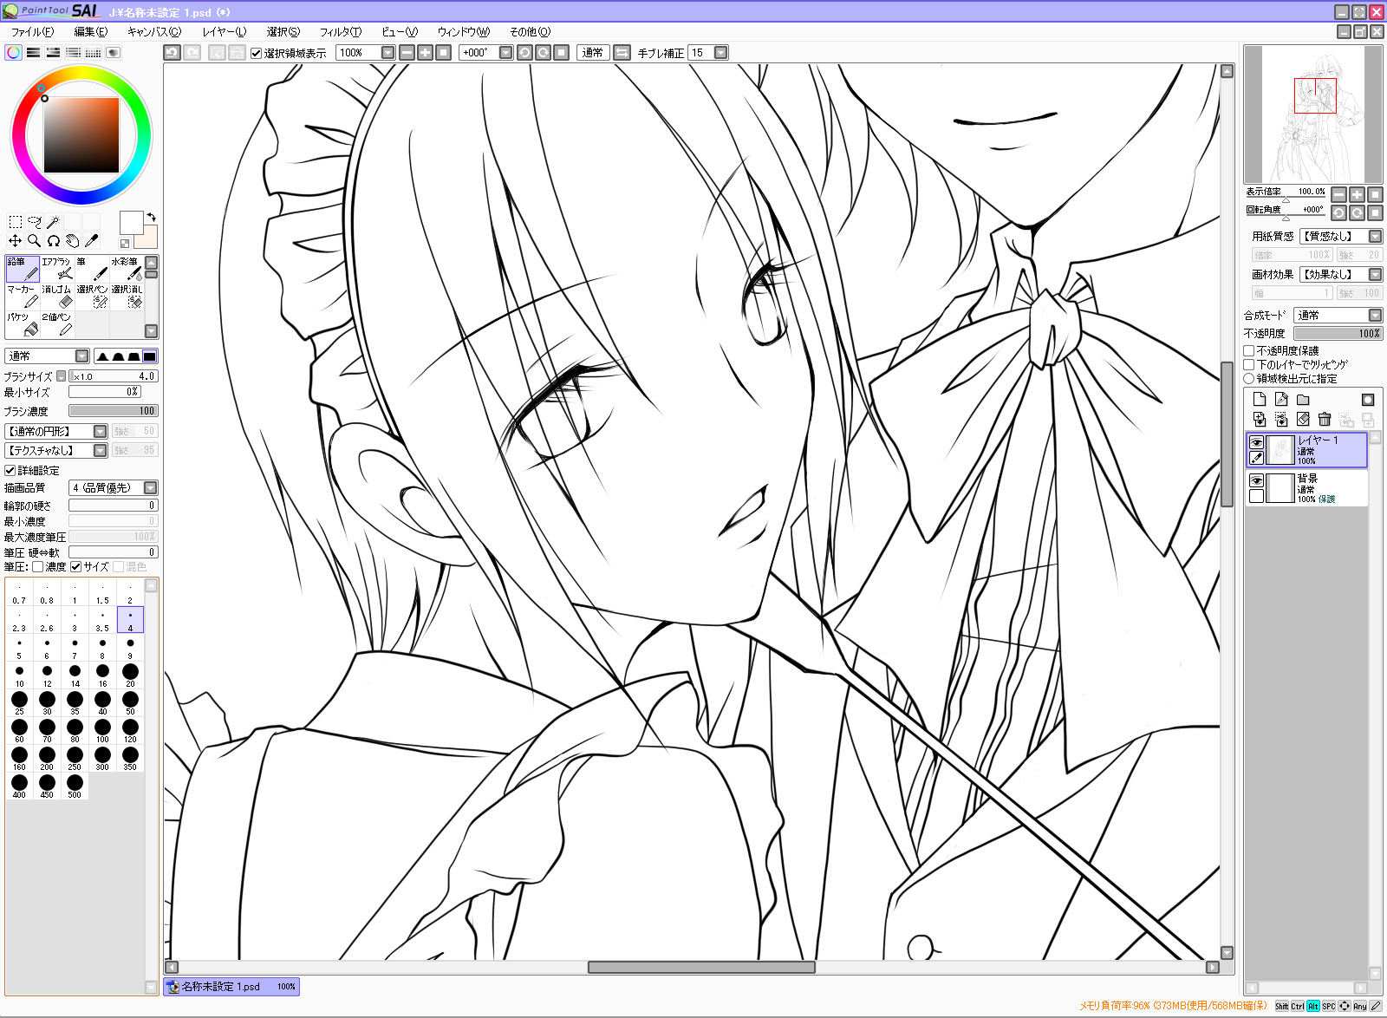This screenshot has width=1387, height=1018.
Task: Swap foreground and background colors arrow
Action: click(x=152, y=217)
